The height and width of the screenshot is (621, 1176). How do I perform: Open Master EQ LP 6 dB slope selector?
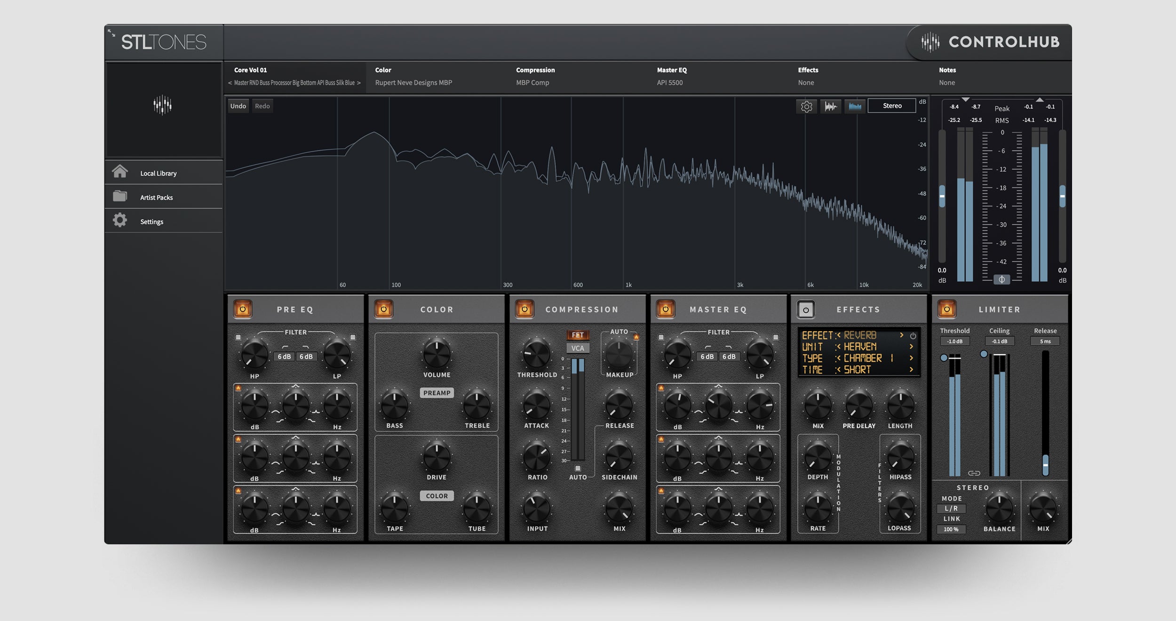click(729, 357)
